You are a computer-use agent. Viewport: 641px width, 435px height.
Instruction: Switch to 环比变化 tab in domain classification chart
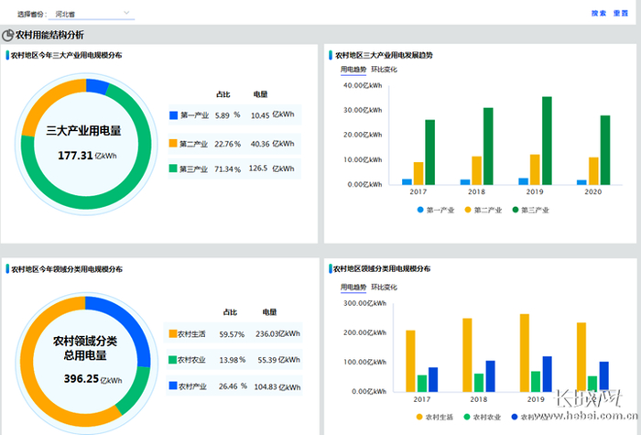[384, 287]
